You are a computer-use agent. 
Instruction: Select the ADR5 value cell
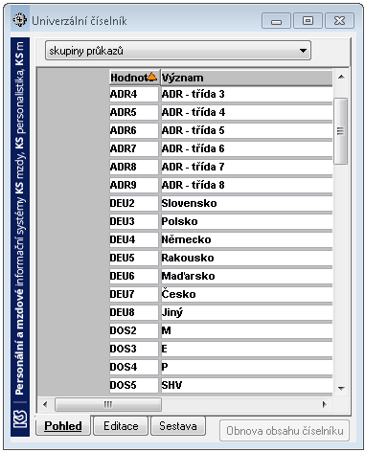click(x=134, y=112)
